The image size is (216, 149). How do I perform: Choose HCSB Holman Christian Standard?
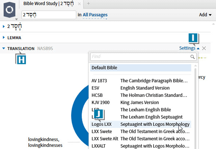click(x=141, y=95)
